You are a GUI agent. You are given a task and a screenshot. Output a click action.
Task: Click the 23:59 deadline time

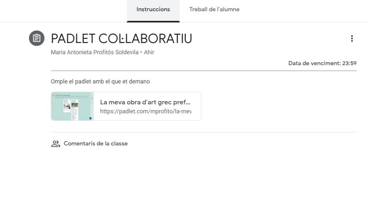click(349, 63)
